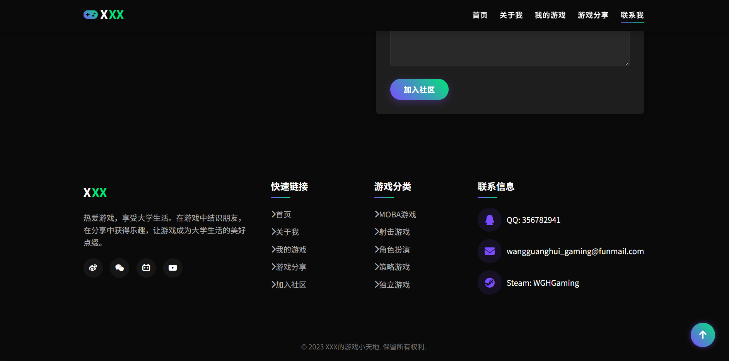Click the gamepad logo in header
This screenshot has width=729, height=361.
click(90, 15)
